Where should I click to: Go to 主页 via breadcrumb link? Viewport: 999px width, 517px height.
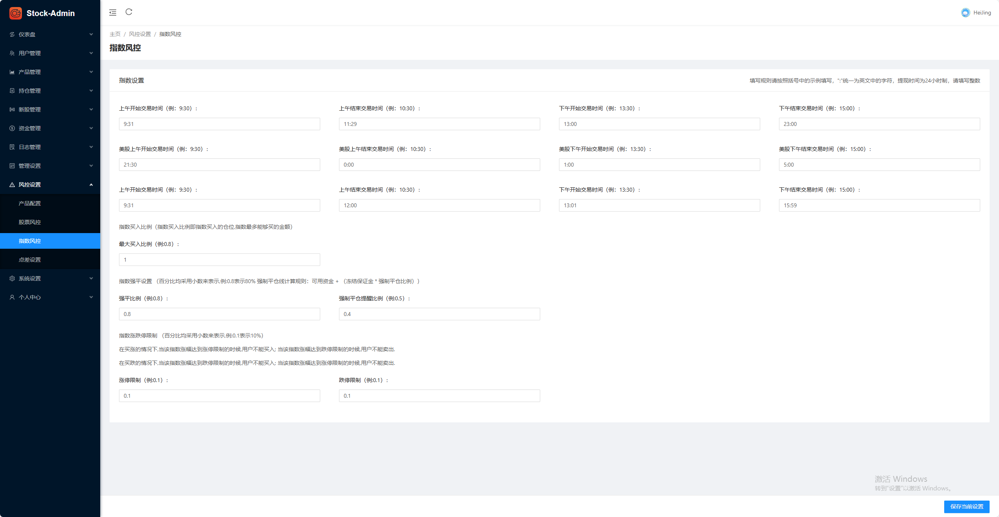(x=115, y=34)
